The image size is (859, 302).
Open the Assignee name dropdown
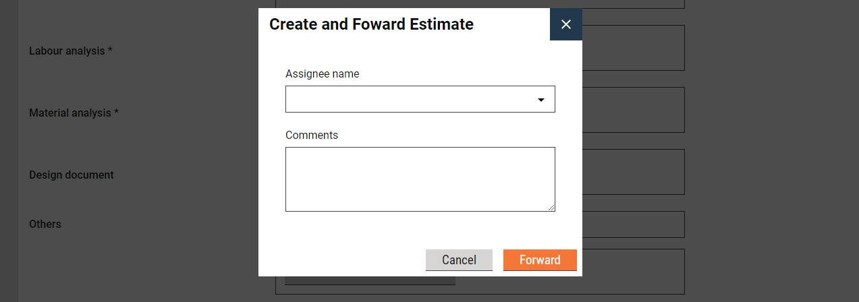click(x=420, y=99)
